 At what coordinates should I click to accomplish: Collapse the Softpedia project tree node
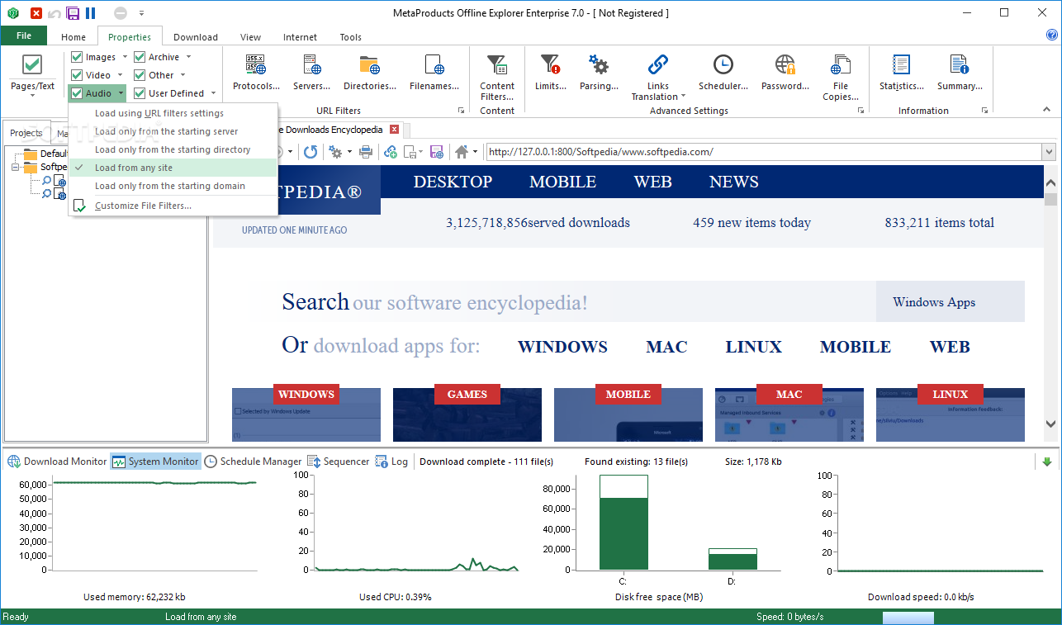15,167
